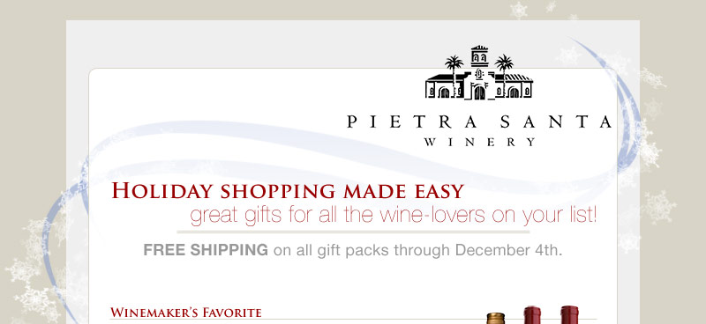This screenshot has width=706, height=324.
Task: Click the divider line under the tagline
Action: pyautogui.click(x=353, y=232)
